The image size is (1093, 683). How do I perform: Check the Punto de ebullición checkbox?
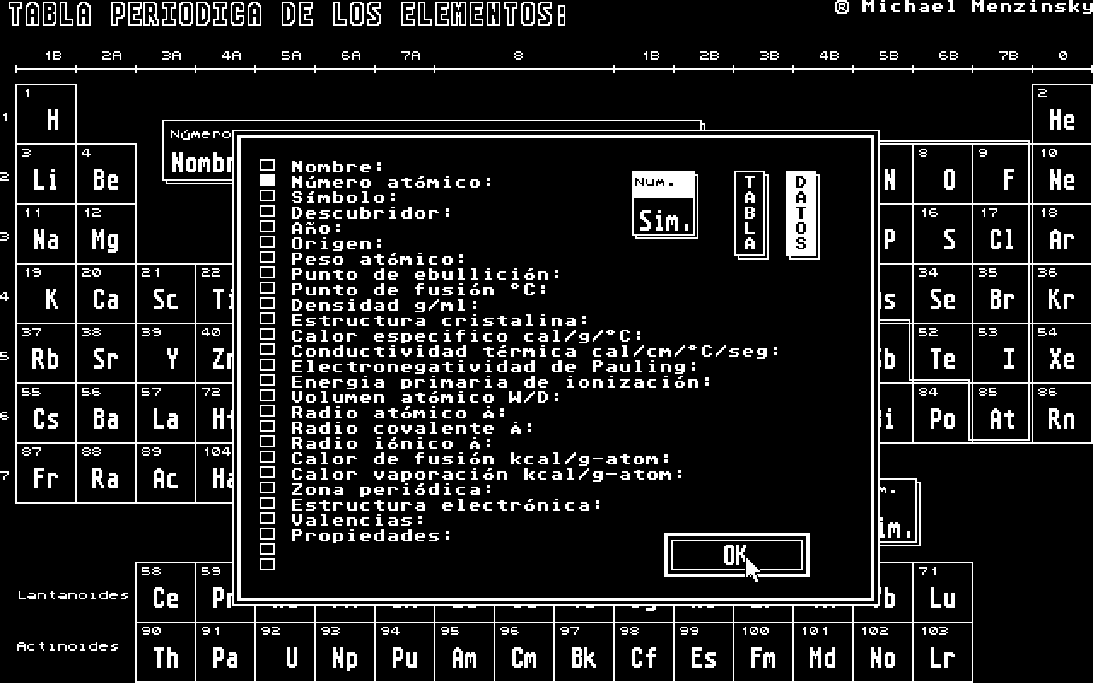[x=267, y=272]
